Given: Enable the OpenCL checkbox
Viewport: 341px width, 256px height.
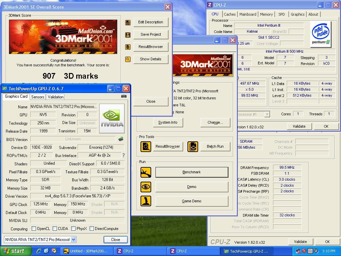Looking at the screenshot, I should pos(34,228).
